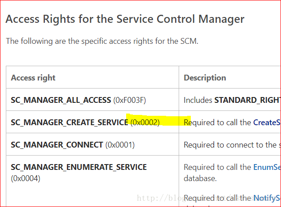Click the STANDARD_RIGHT bold text
281x207 pixels.
pyautogui.click(x=247, y=100)
